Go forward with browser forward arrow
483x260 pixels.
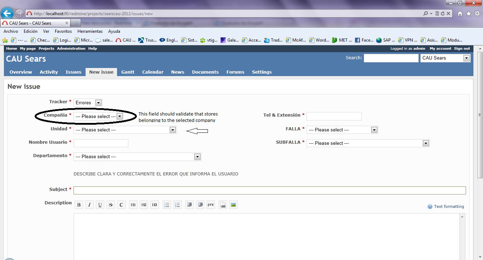[x=19, y=13]
